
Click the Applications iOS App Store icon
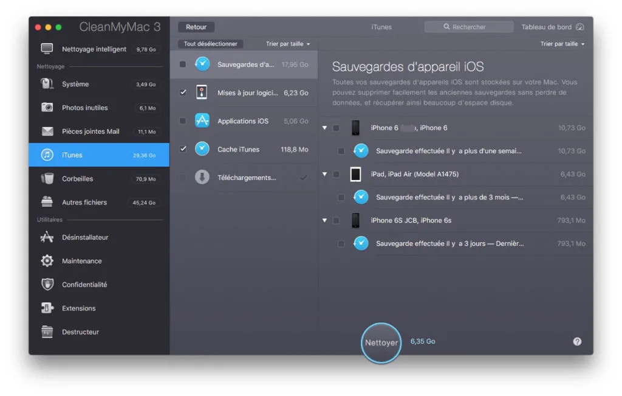click(202, 120)
